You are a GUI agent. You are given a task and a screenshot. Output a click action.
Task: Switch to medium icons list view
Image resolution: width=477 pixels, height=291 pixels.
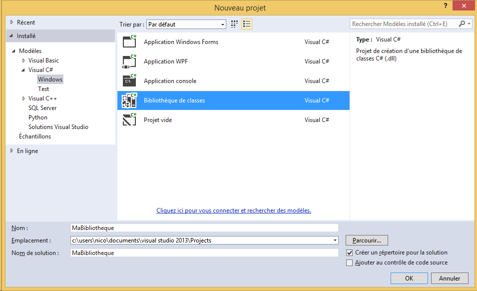pos(247,24)
